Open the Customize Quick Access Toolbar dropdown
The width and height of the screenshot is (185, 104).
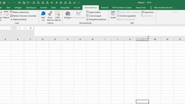pos(79,3)
